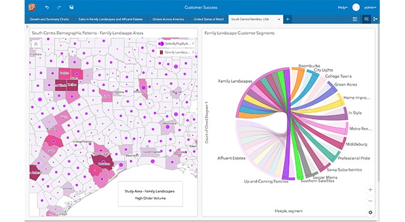The height and width of the screenshot is (222, 405).
Task: Click the map card title South Centra Demographic Patterns
Action: coord(88,33)
